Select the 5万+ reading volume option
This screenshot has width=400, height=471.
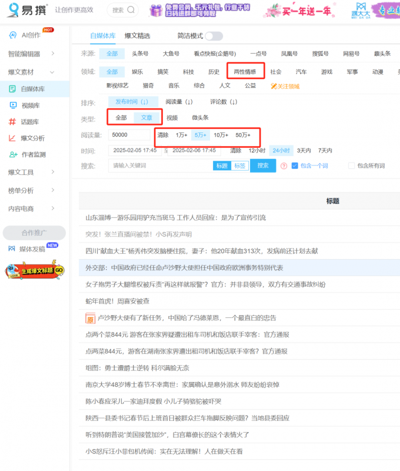pyautogui.click(x=201, y=135)
